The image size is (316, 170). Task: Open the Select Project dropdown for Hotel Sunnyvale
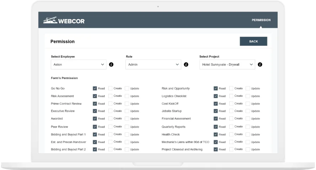click(x=227, y=64)
